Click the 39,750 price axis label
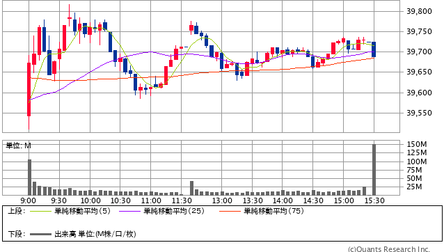The width and height of the screenshot is (444, 252). [x=419, y=31]
